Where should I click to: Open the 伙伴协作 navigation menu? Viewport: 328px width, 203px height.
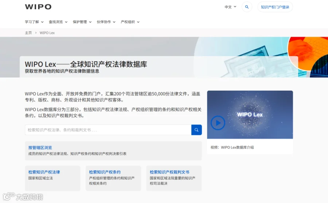pyautogui.click(x=106, y=22)
